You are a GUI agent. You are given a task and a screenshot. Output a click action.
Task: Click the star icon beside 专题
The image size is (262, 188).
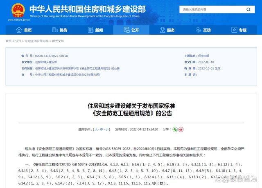point(234,30)
